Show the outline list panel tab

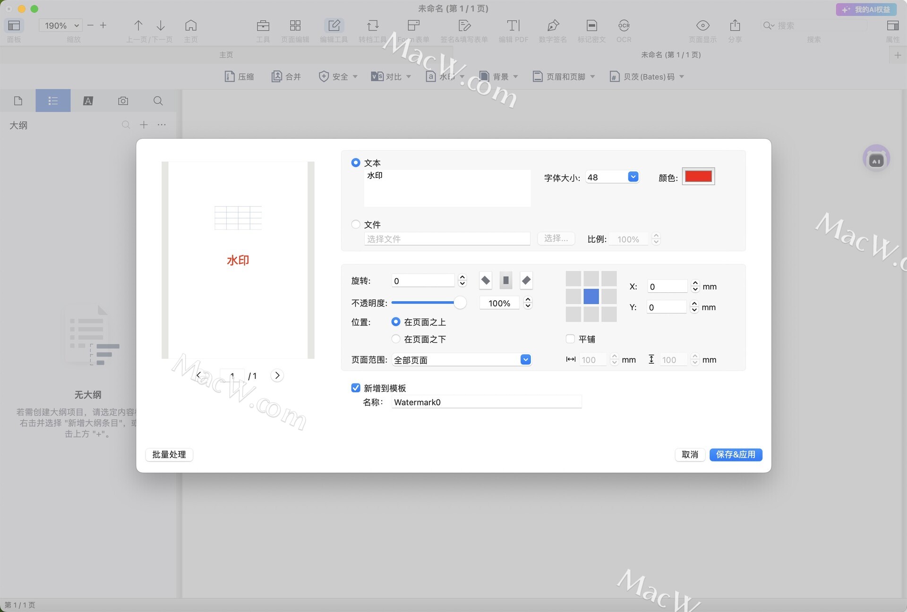click(x=53, y=101)
